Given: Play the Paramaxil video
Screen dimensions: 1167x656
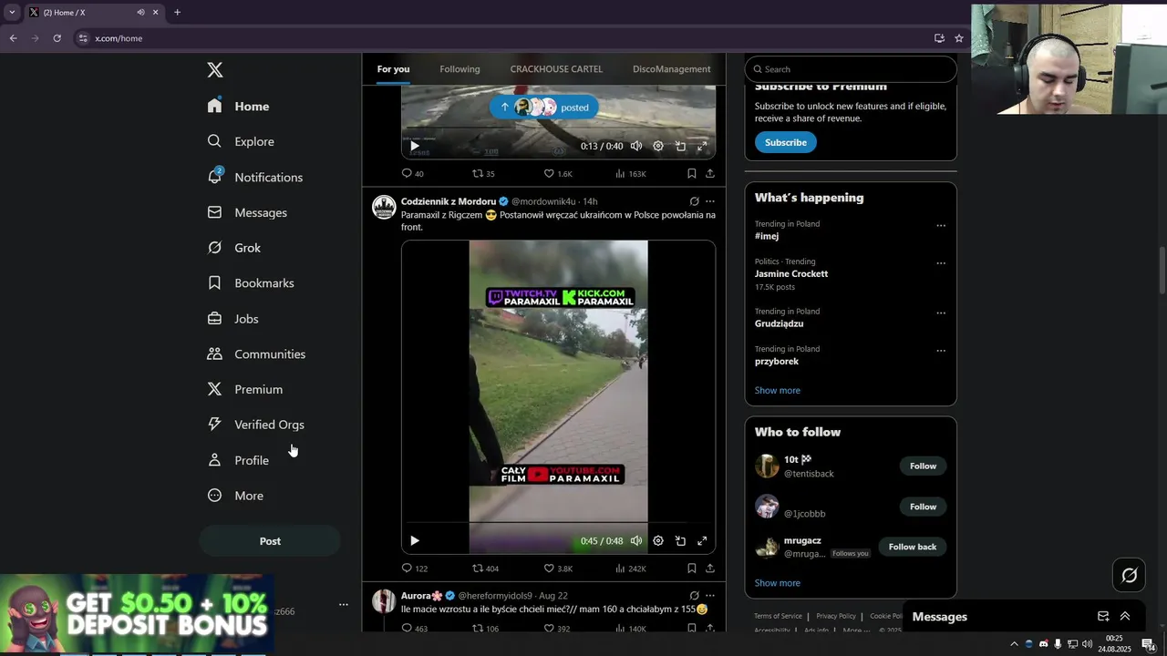Looking at the screenshot, I should click(414, 541).
